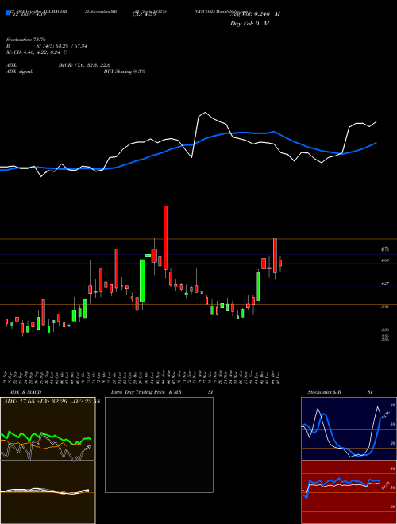Screen dimensions: 397x524
Task: Click the 3.92 price axis label
Action: click(x=385, y=306)
